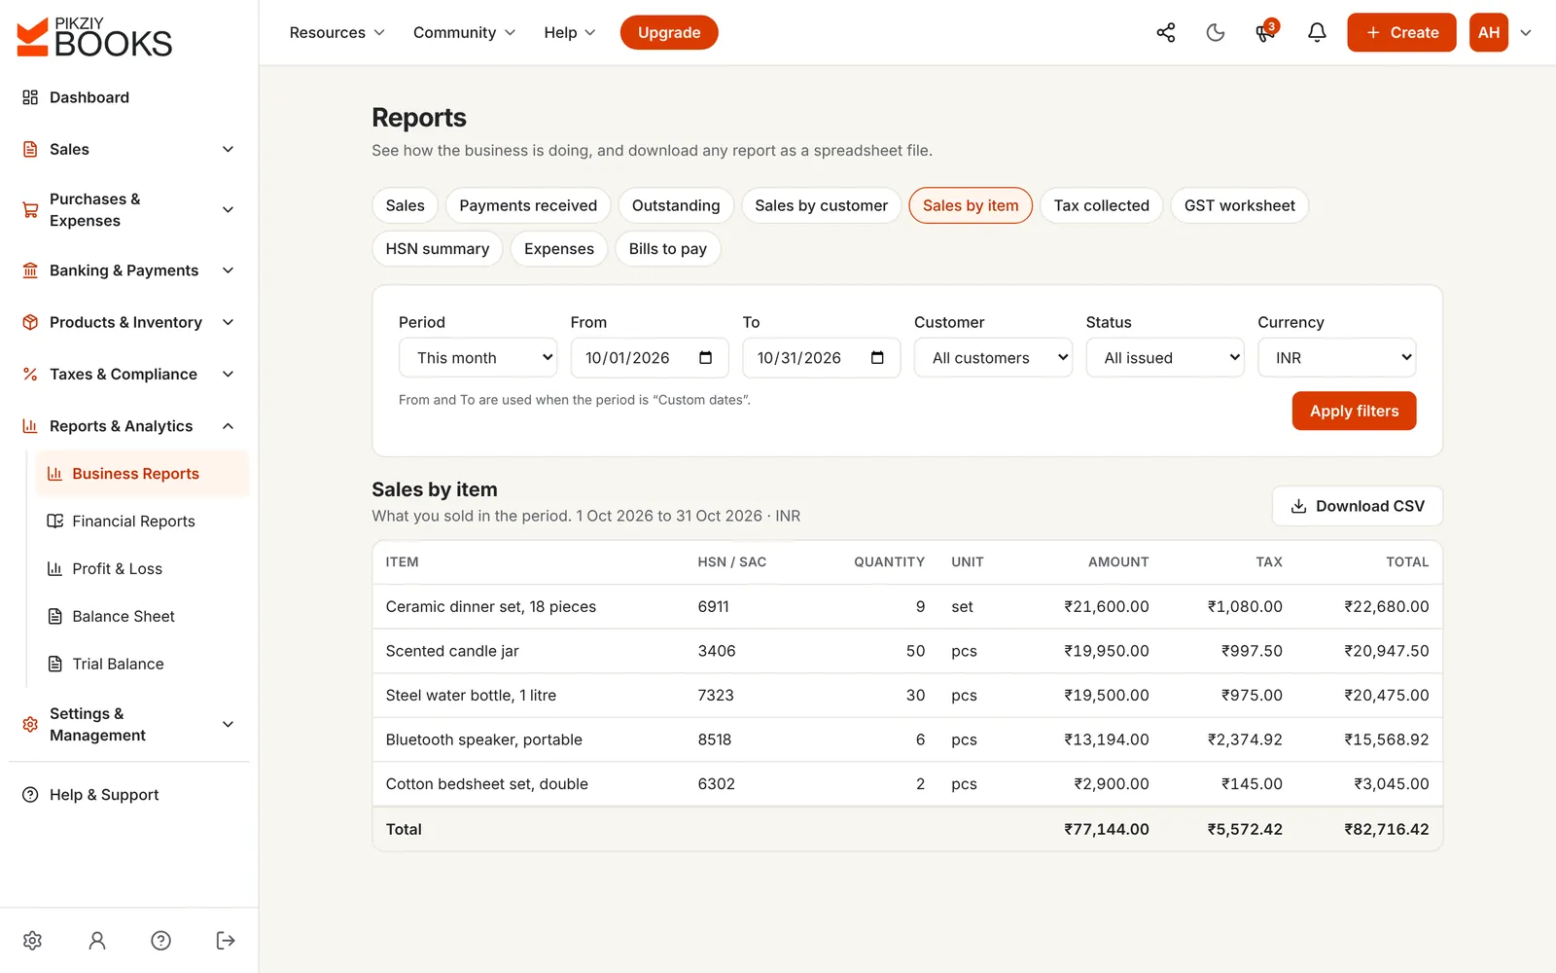The image size is (1556, 973).
Task: Click the Create button
Action: tap(1401, 32)
